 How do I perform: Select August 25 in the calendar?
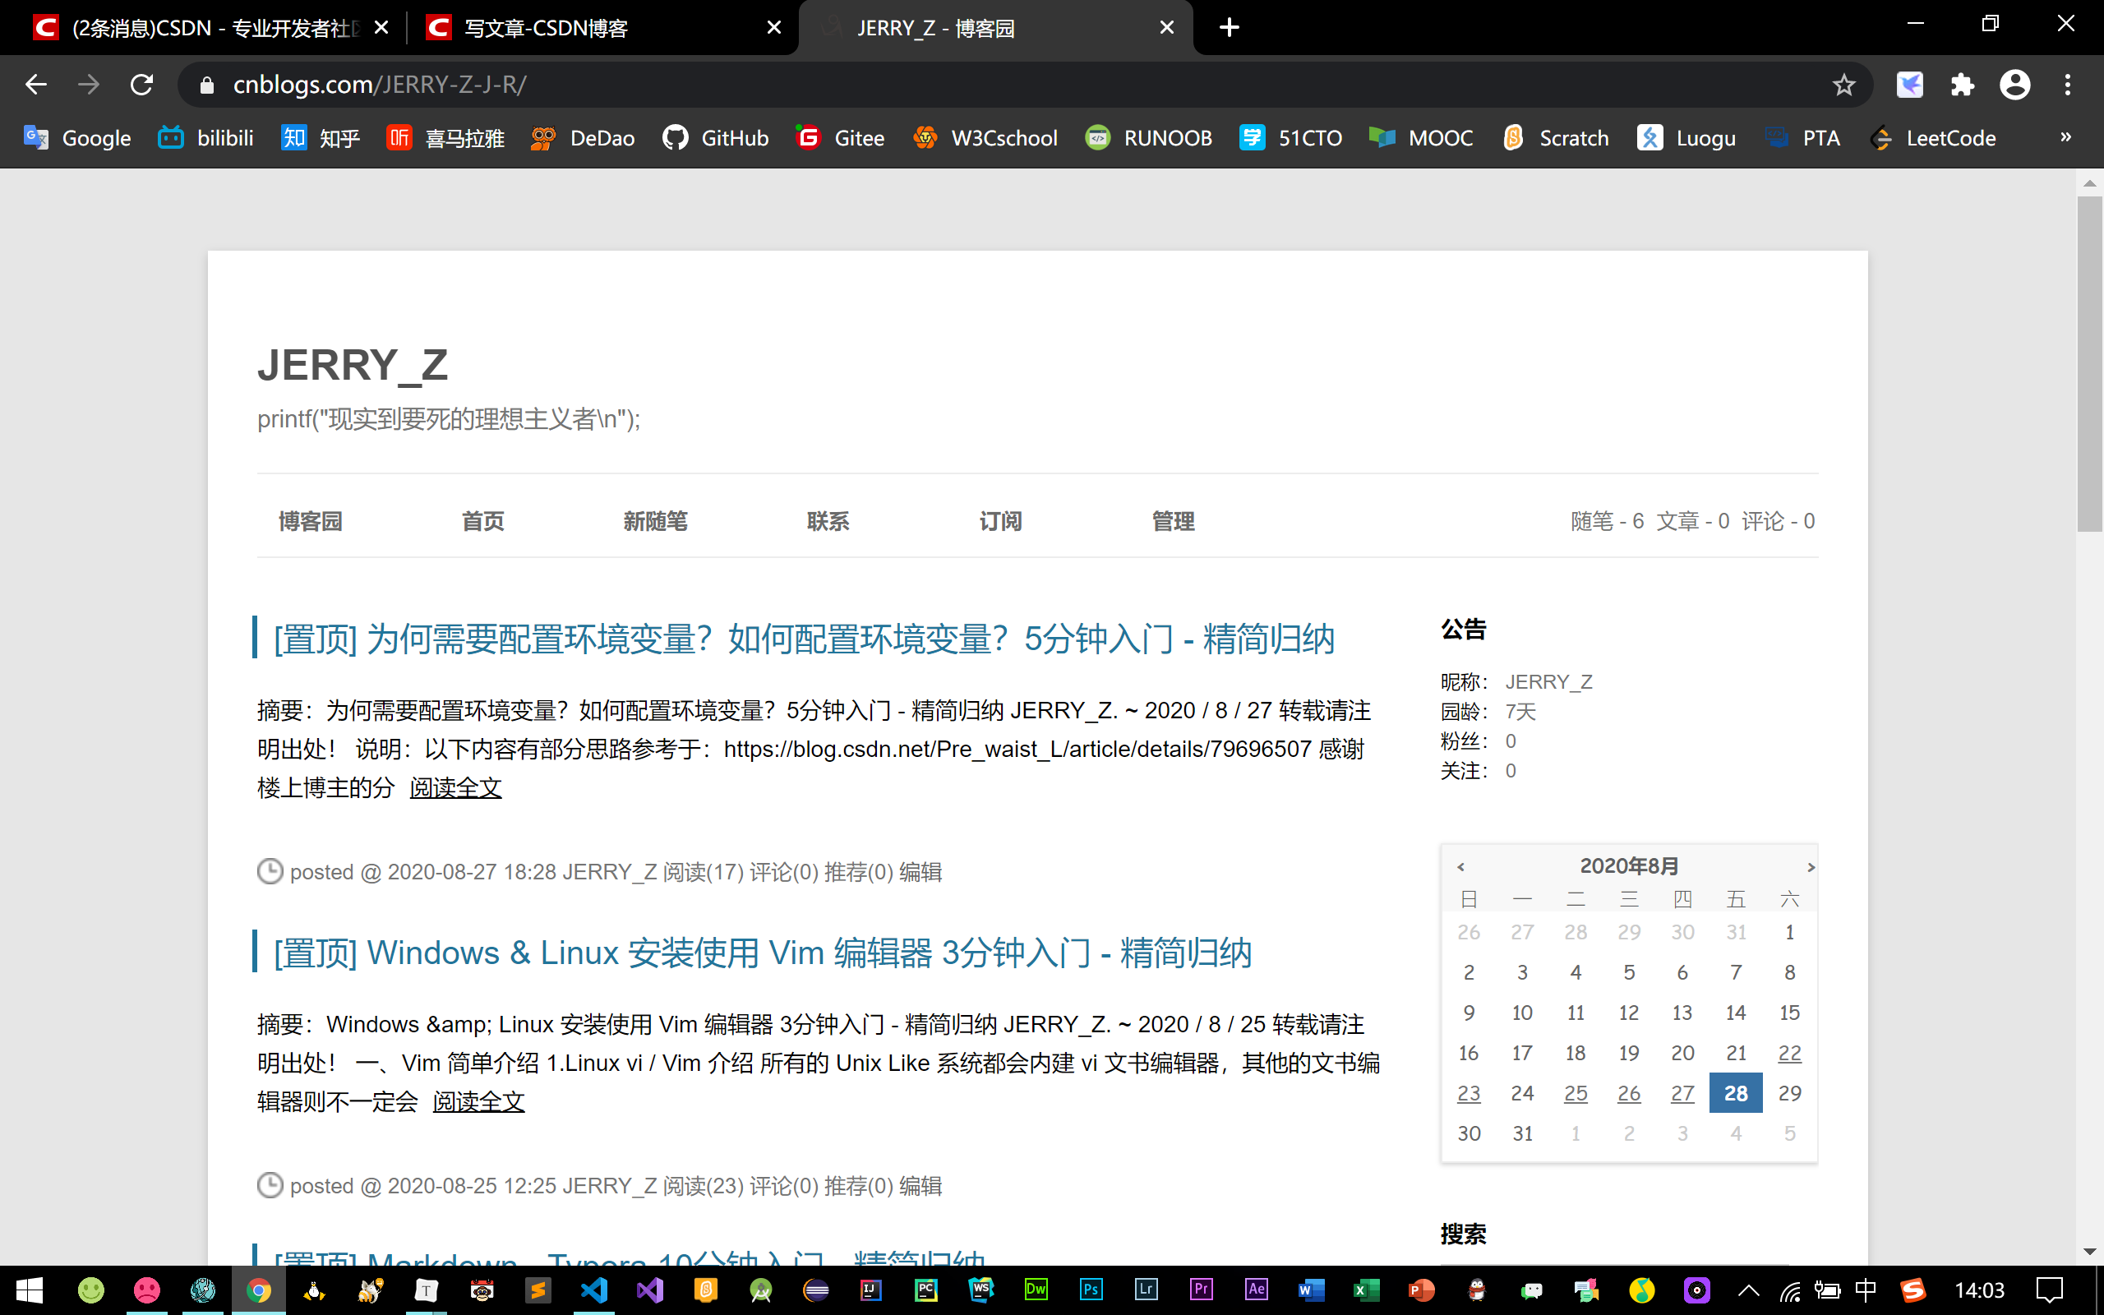(x=1576, y=1093)
